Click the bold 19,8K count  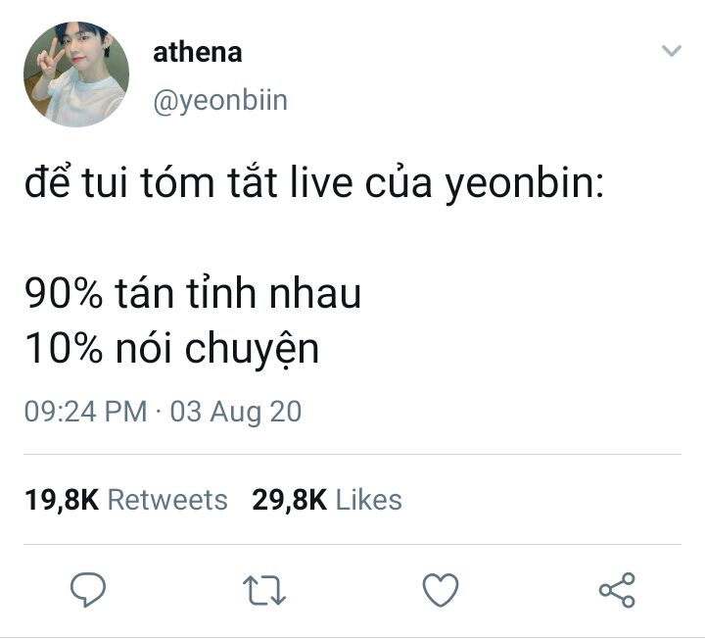click(62, 500)
